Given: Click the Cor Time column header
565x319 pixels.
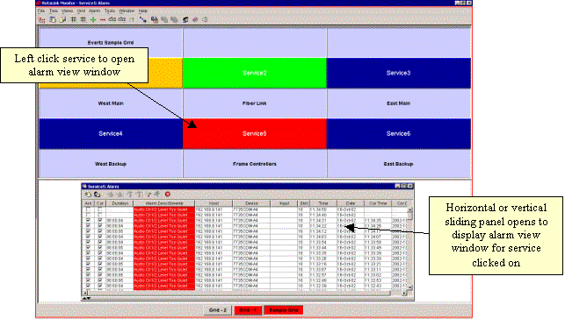Looking at the screenshot, I should [378, 203].
